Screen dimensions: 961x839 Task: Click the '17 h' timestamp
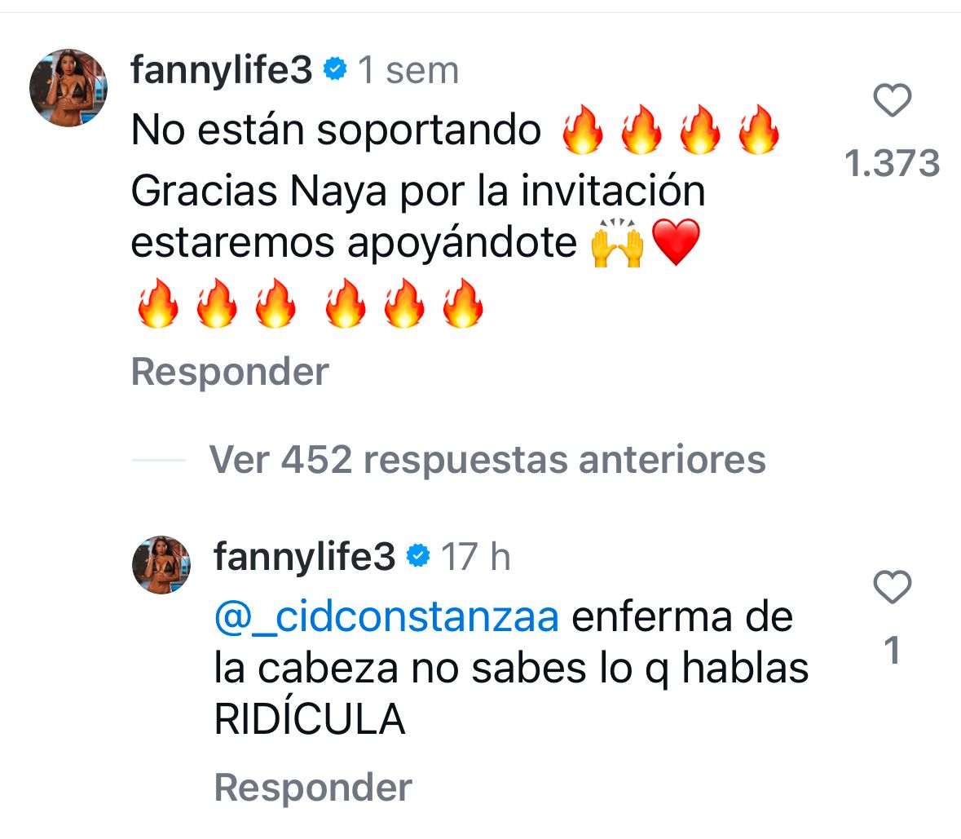(x=476, y=557)
